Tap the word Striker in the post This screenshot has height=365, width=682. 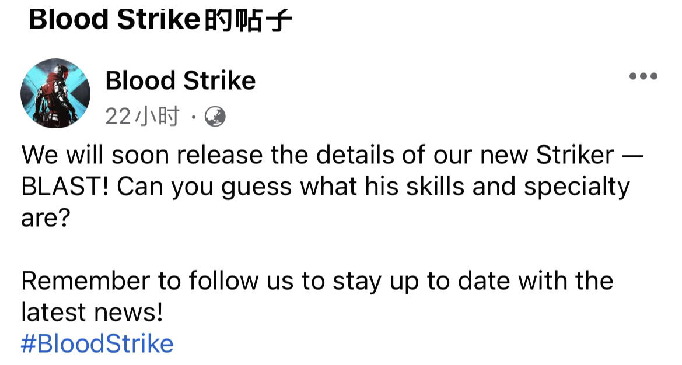pyautogui.click(x=575, y=155)
